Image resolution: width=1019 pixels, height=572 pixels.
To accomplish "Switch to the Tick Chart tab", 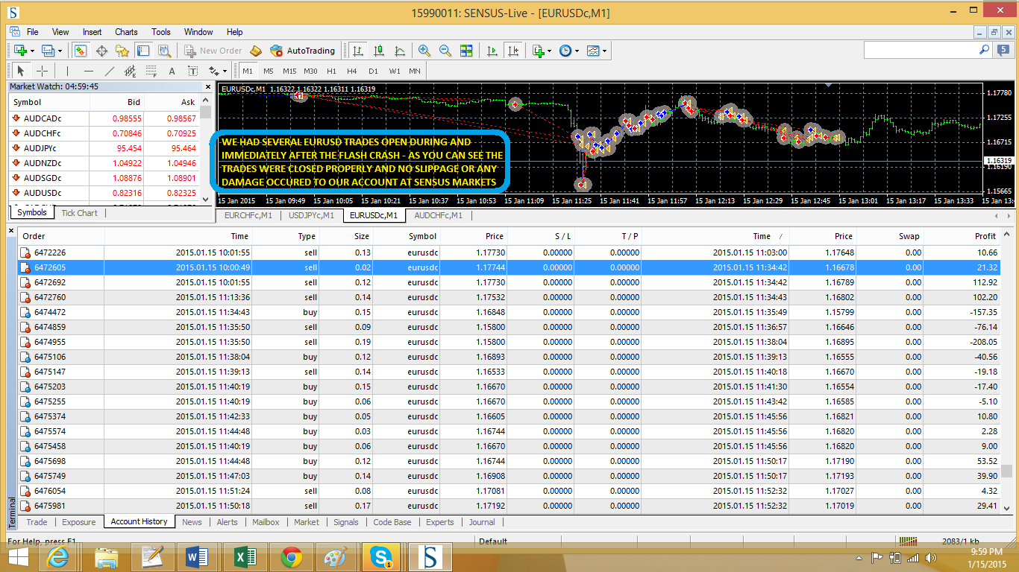I will (x=79, y=213).
